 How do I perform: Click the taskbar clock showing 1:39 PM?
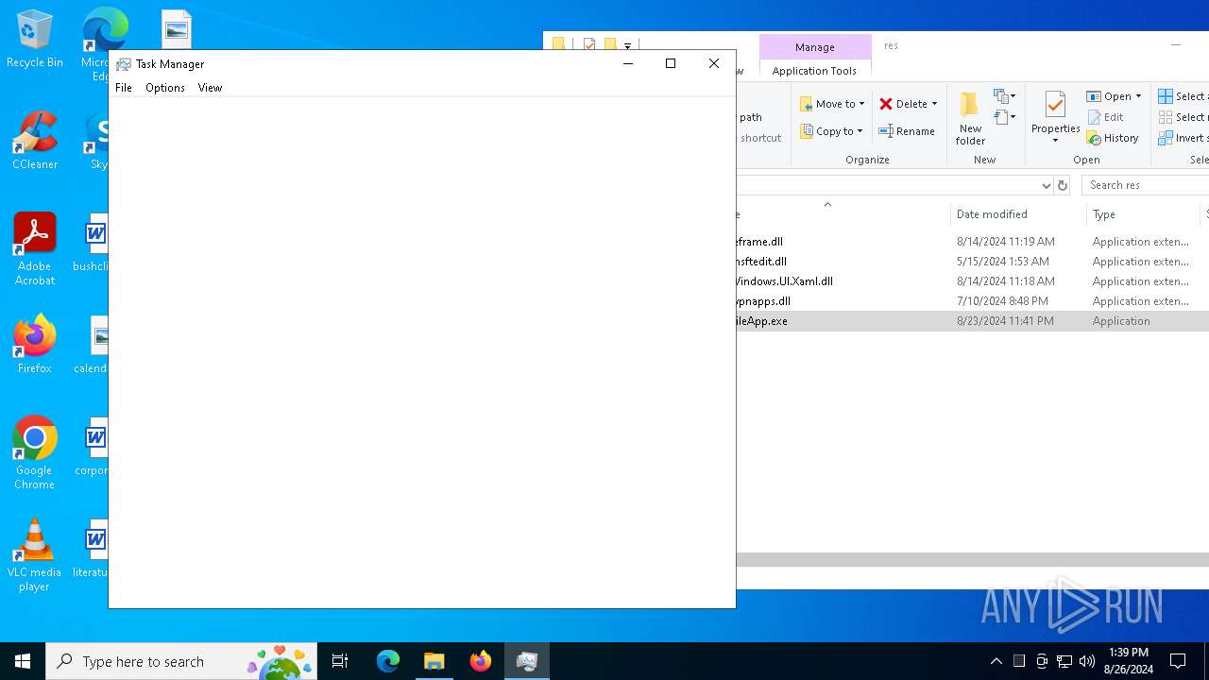point(1129,661)
